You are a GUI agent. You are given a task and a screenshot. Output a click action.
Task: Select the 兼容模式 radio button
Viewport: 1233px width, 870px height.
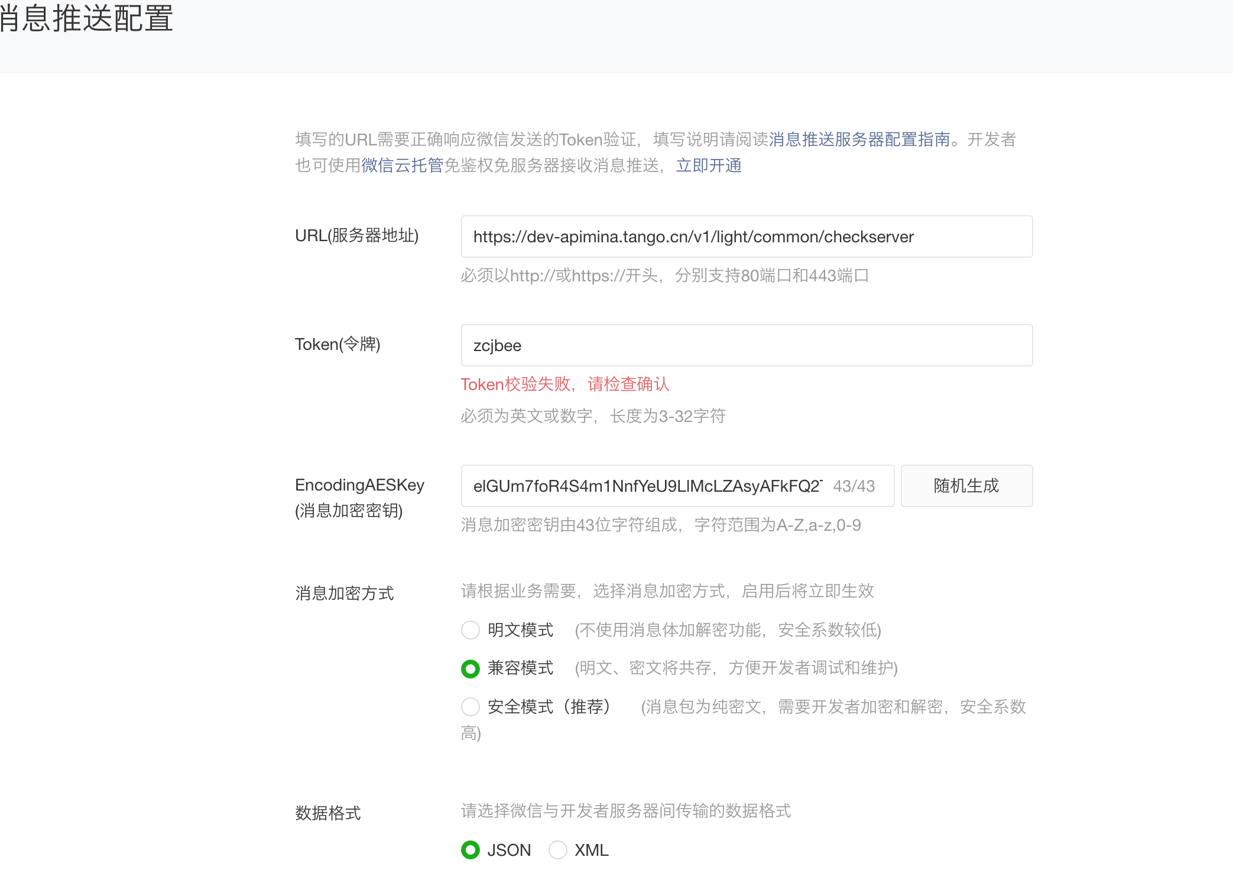[470, 668]
